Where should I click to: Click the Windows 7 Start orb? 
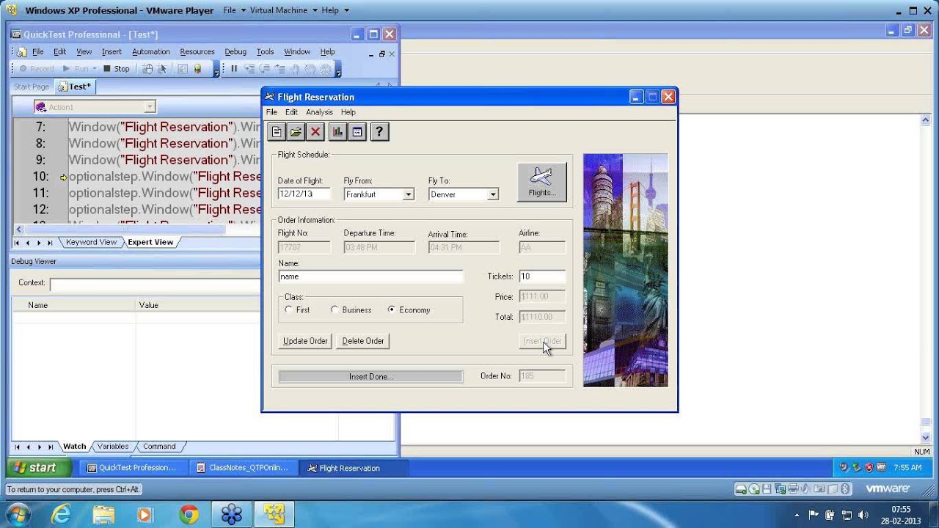pyautogui.click(x=18, y=514)
